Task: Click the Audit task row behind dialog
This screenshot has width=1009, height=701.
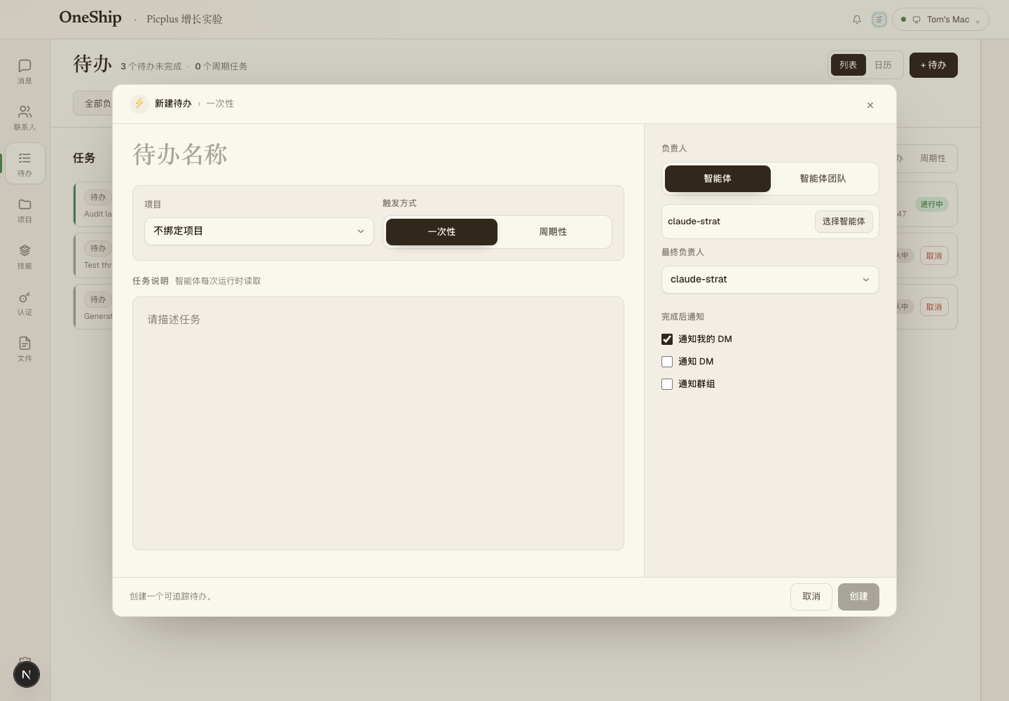Action: (93, 205)
